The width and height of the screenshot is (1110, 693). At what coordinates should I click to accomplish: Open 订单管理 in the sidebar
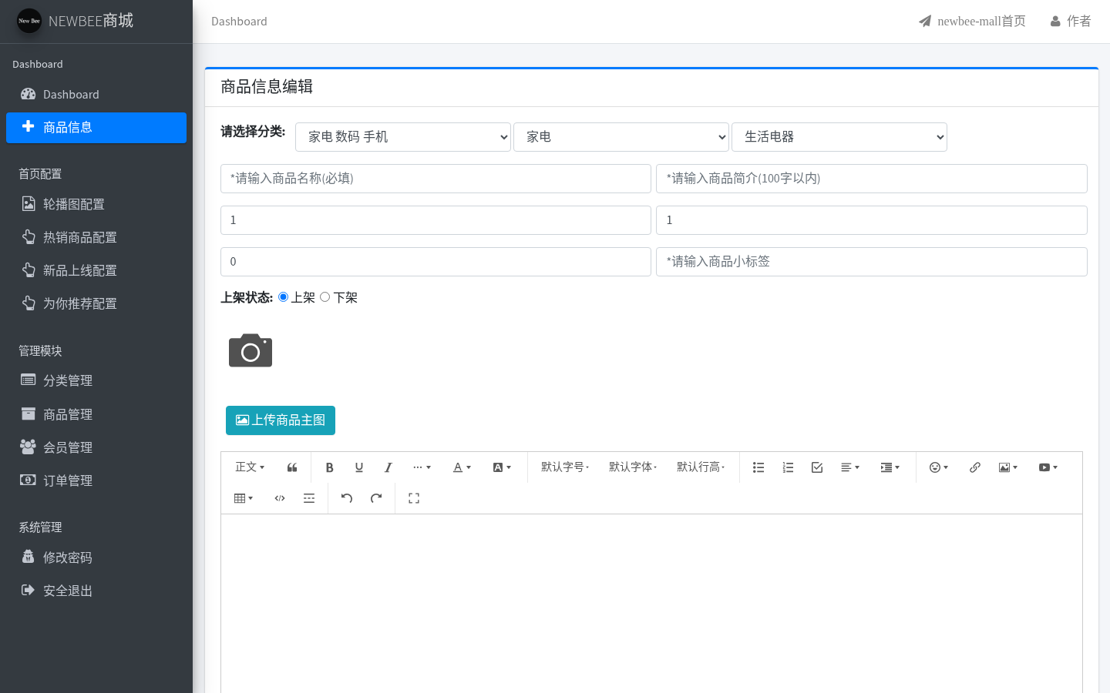pos(96,480)
